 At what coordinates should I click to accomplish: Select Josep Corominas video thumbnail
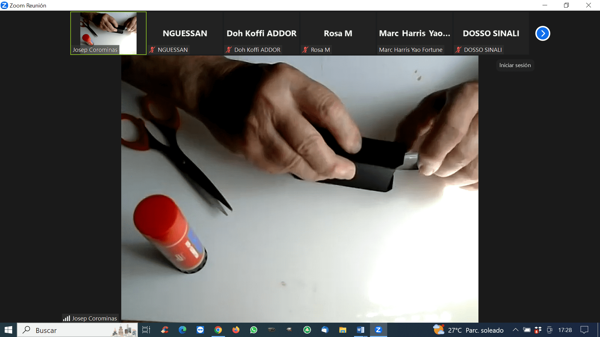coord(108,33)
